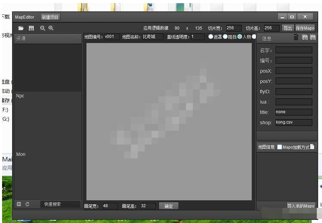
Task: Click the open folder icon in toolbar
Action: [x=21, y=28]
